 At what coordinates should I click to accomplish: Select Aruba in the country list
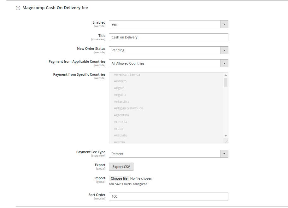point(119,129)
